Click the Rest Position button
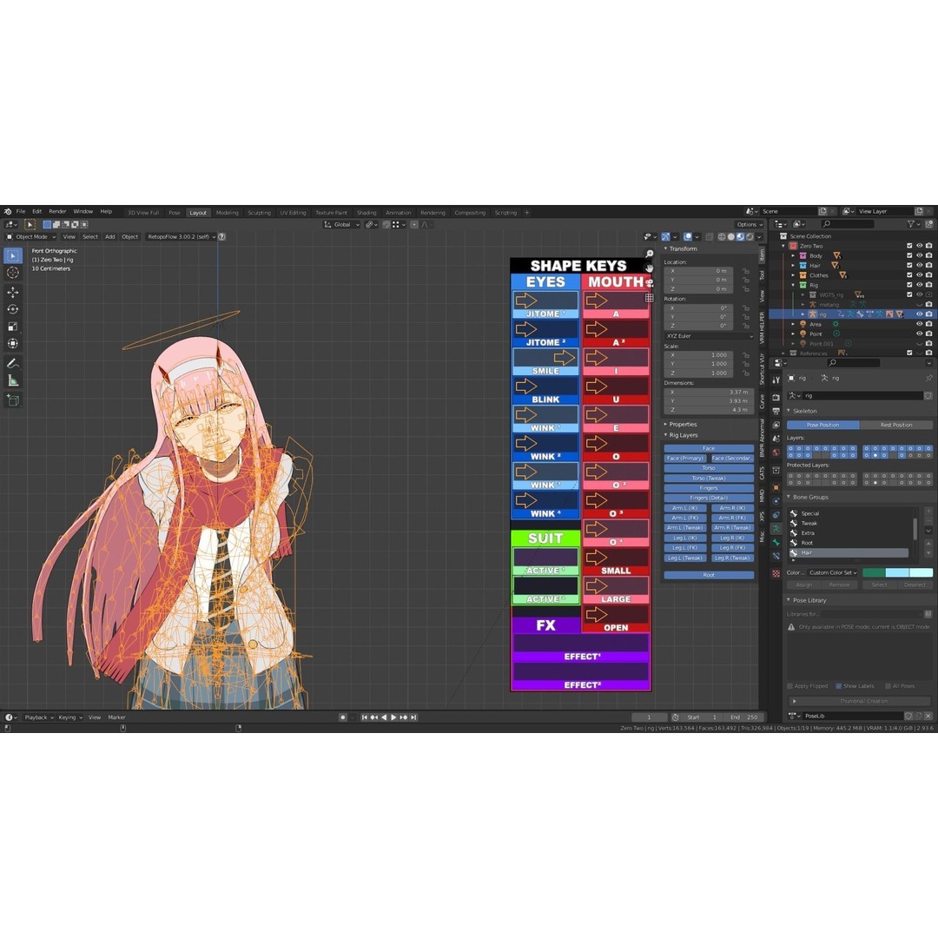The height and width of the screenshot is (938, 938). (896, 425)
